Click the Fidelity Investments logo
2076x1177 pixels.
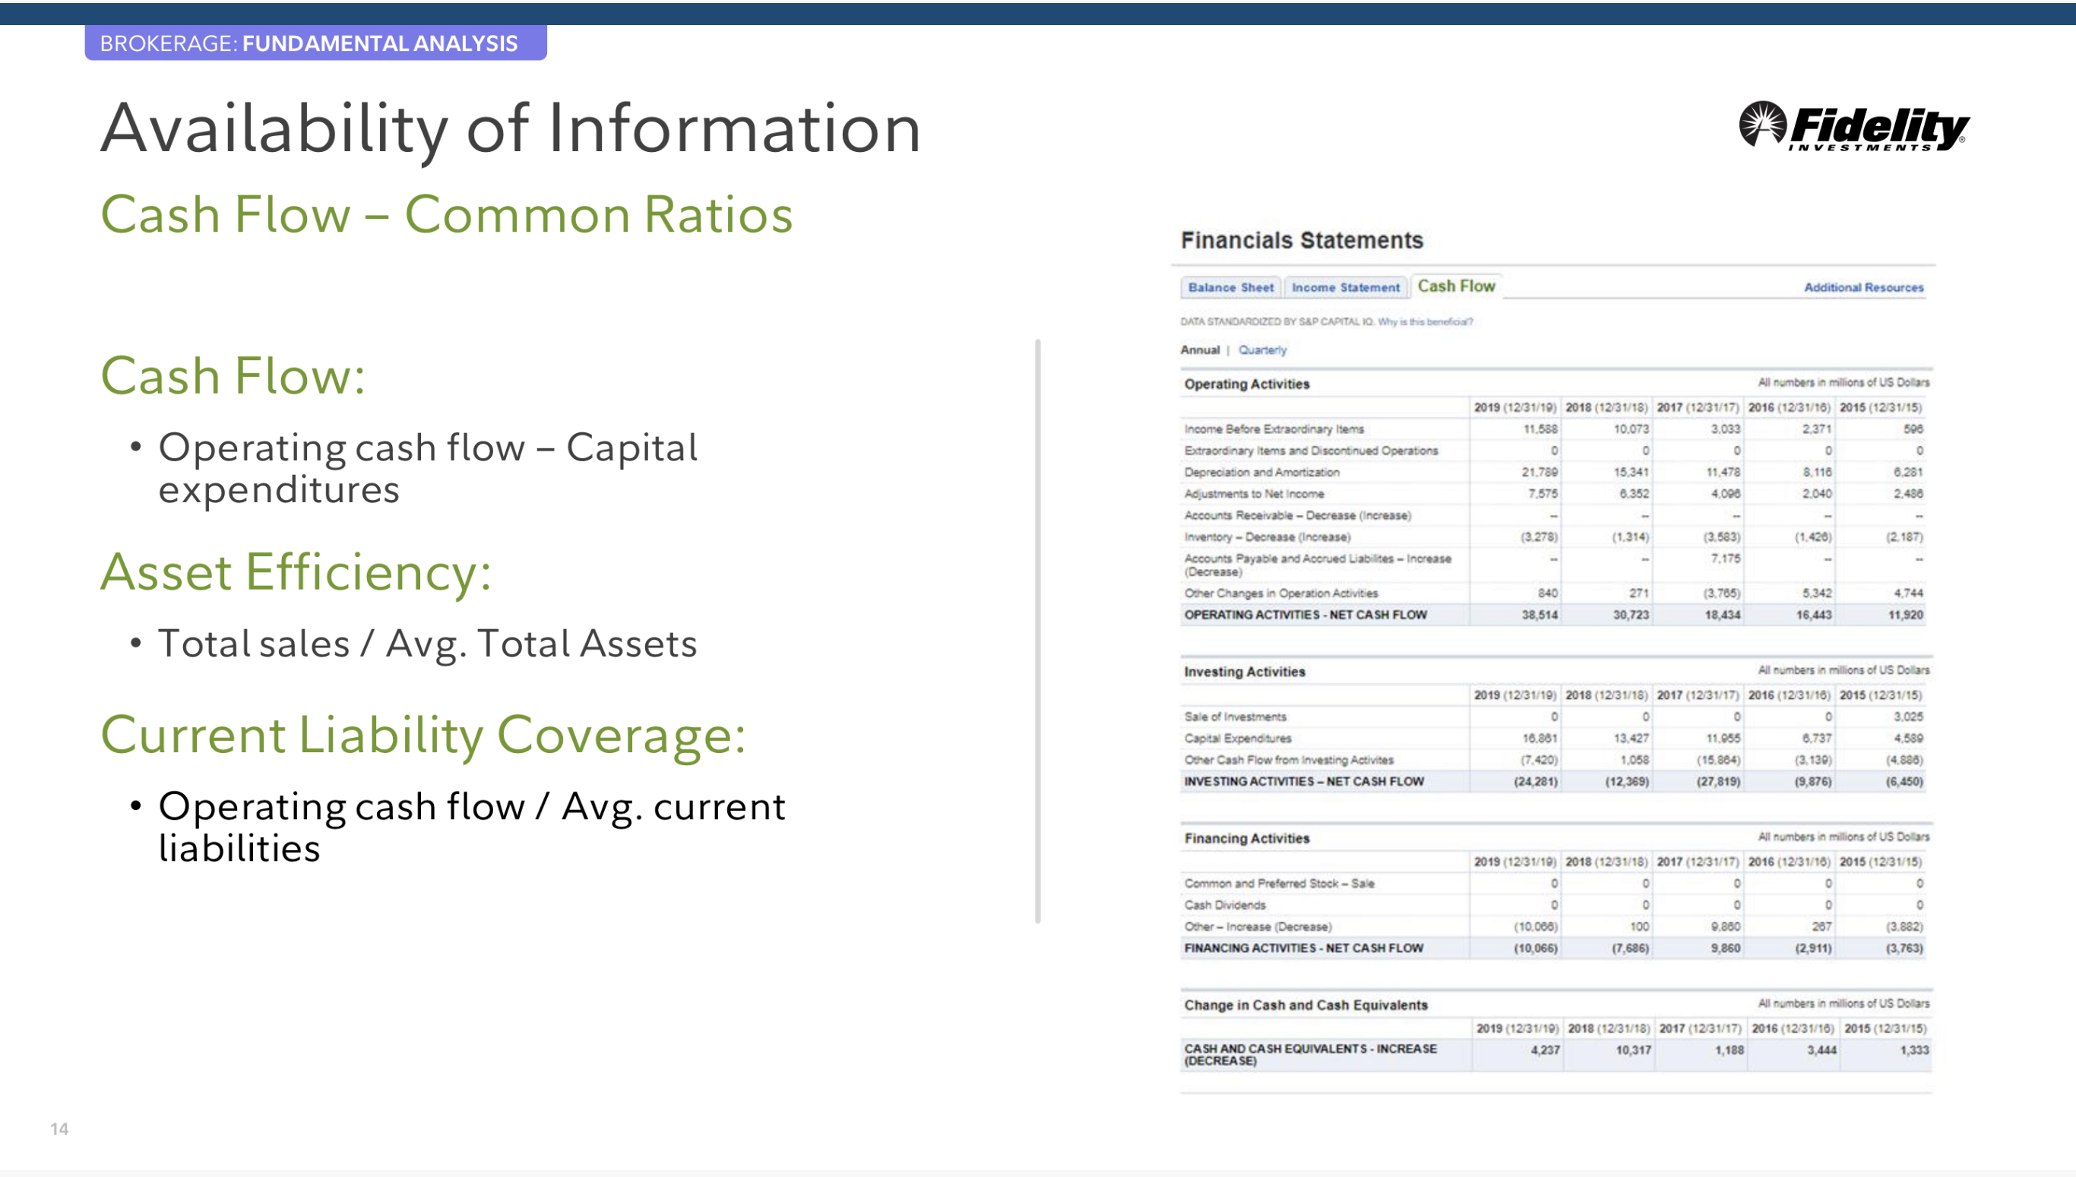tap(1853, 127)
